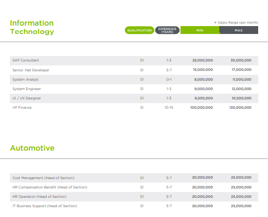Image resolution: width=268 pixels, height=217 pixels.
Task: Click Senior .Net Developer minimum 15,000,000
Action: [x=203, y=70]
